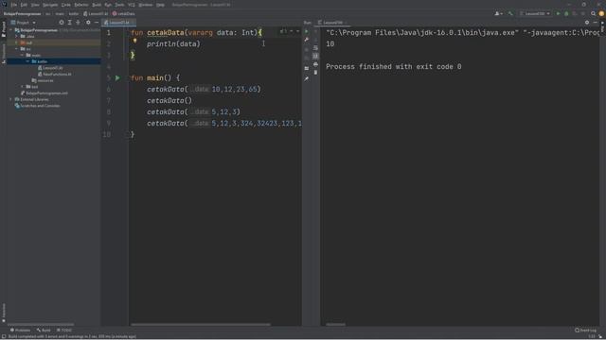Click editor horizontal scrollbar
The image size is (606, 340).
[201, 325]
